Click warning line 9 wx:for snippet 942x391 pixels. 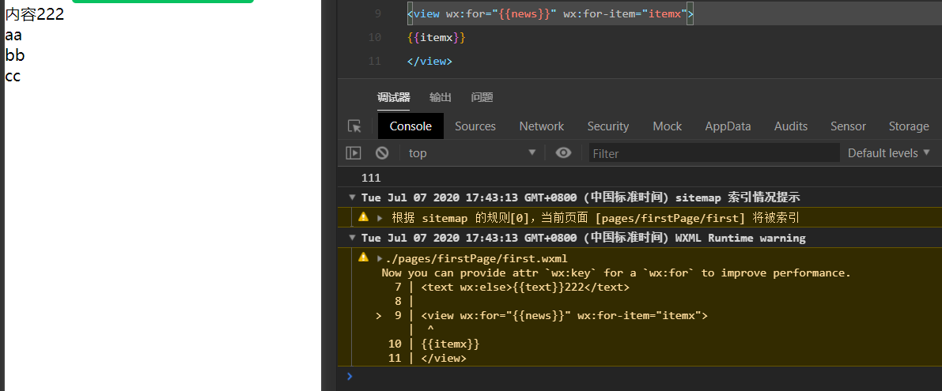(x=564, y=315)
